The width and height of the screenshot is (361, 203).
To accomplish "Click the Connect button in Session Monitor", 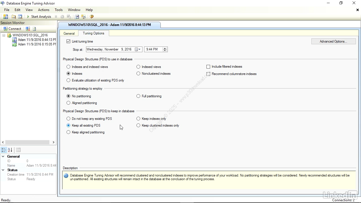I will pyautogui.click(x=12, y=29).
